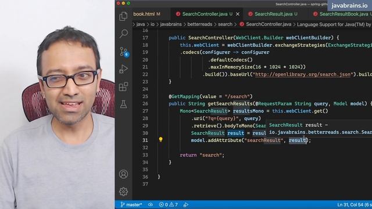Click the 'io' breadcrumb segment
This screenshot has width=372, height=209.
pos(152,24)
